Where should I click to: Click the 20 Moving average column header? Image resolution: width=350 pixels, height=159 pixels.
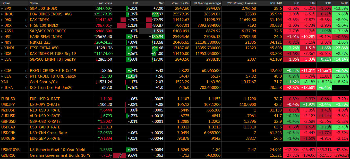206,3
